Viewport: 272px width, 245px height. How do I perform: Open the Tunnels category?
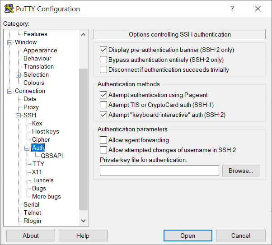coord(43,180)
